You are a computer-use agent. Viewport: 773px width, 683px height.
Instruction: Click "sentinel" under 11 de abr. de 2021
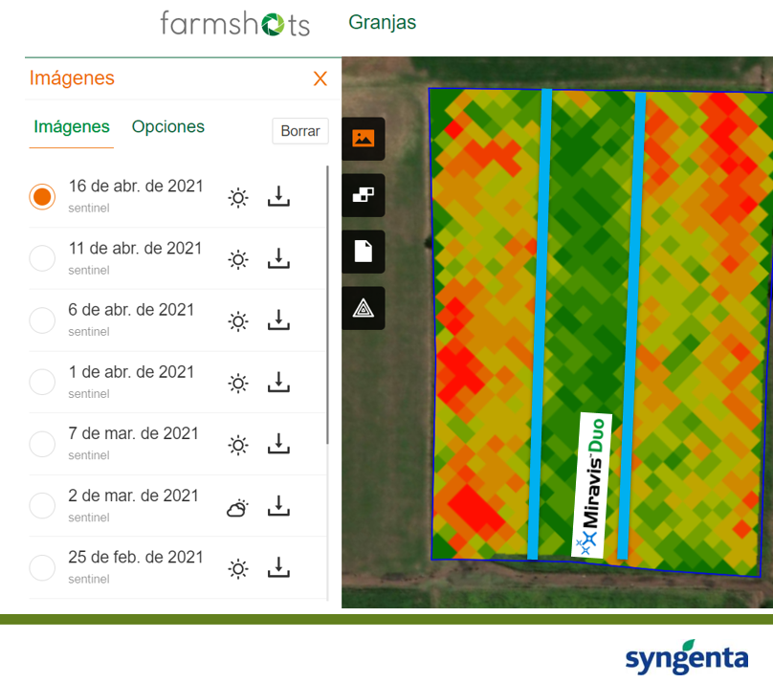89,270
